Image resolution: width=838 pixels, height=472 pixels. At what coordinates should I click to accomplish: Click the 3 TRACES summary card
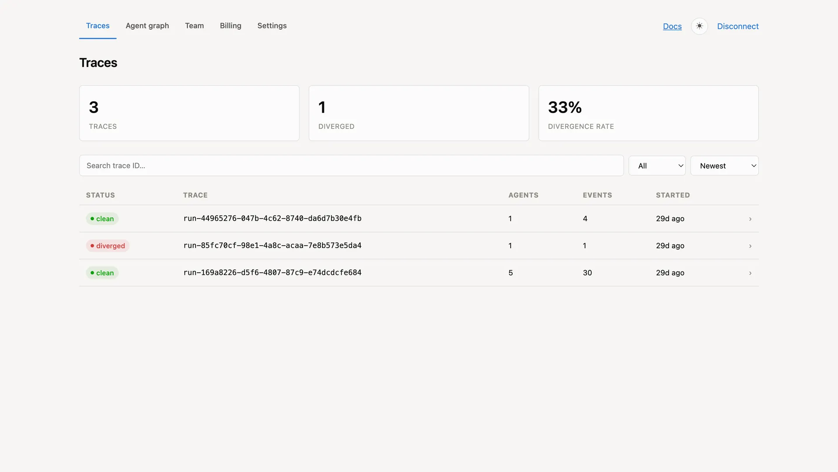click(x=189, y=113)
